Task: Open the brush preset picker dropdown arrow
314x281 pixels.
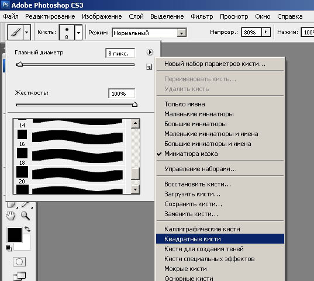Action: [x=78, y=33]
